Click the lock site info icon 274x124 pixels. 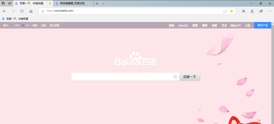43,11
